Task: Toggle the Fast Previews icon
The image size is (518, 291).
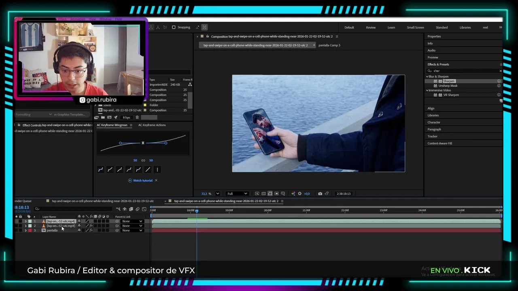Action: (257, 194)
